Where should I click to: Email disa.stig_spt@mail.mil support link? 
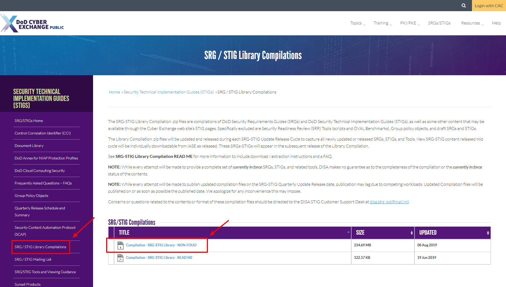click(389, 202)
